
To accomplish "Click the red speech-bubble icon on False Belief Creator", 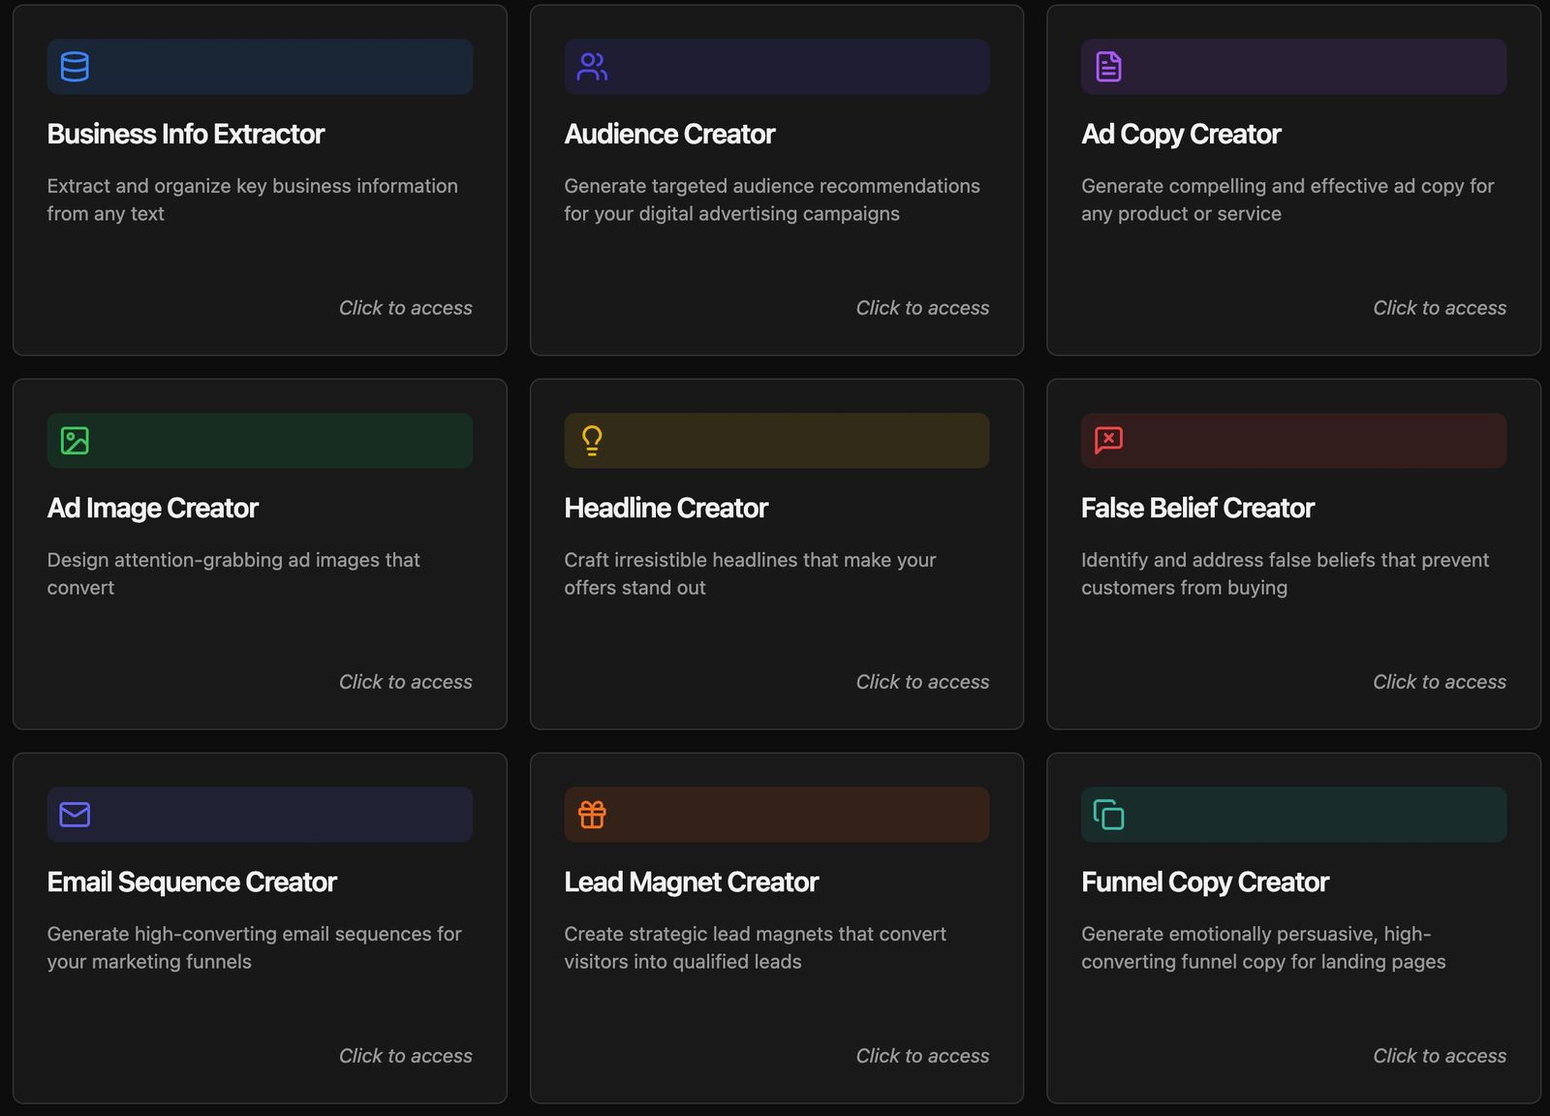I will pyautogui.click(x=1107, y=440).
